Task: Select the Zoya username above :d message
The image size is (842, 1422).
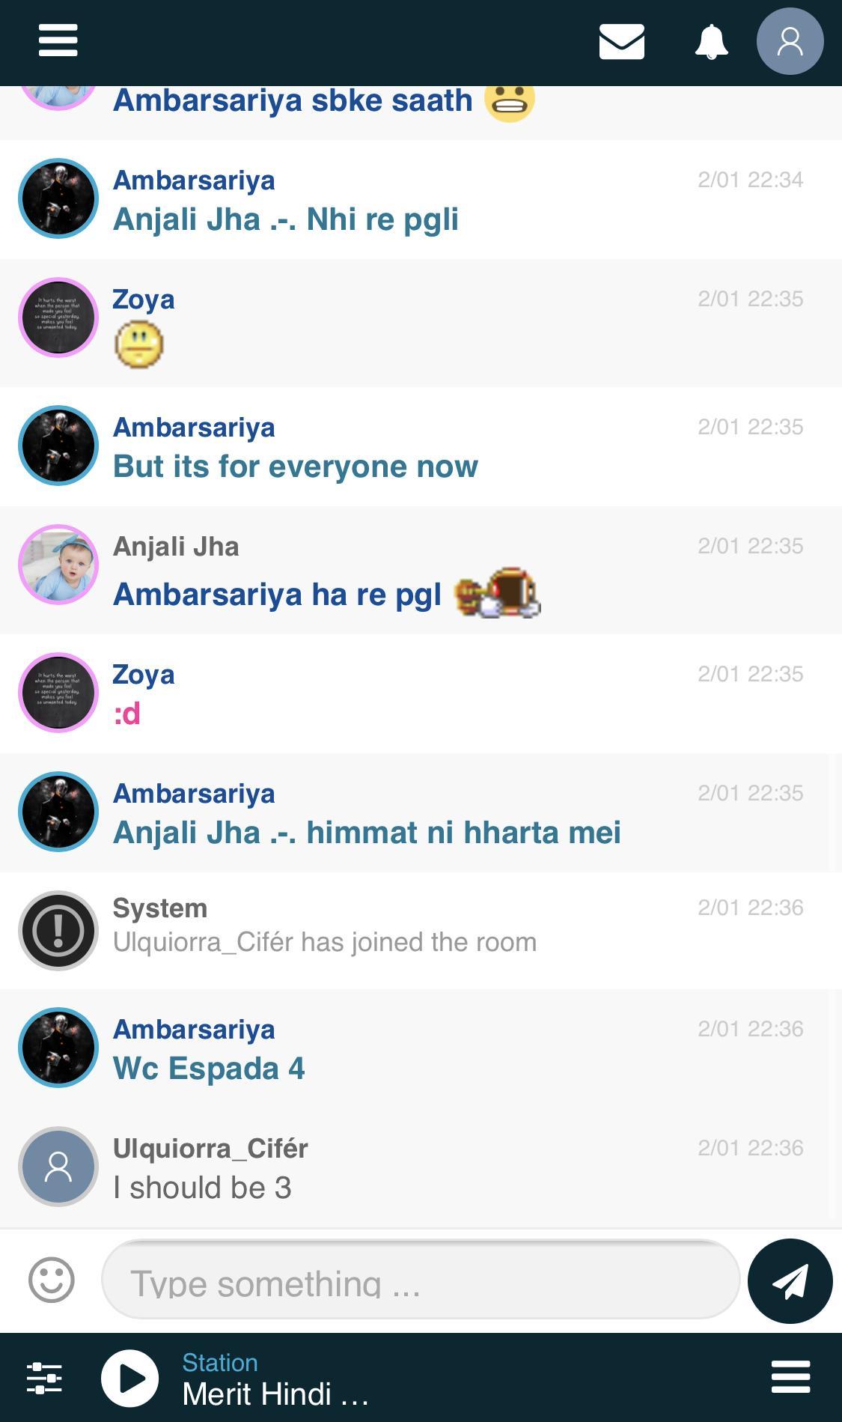Action: click(x=144, y=674)
